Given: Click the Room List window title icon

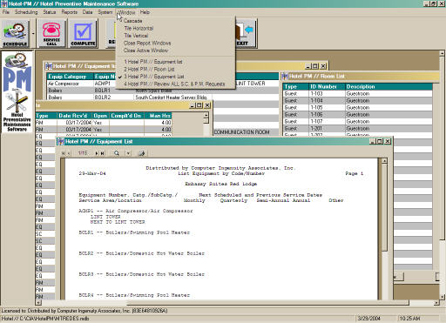Looking at the screenshot, I should click(x=285, y=77).
